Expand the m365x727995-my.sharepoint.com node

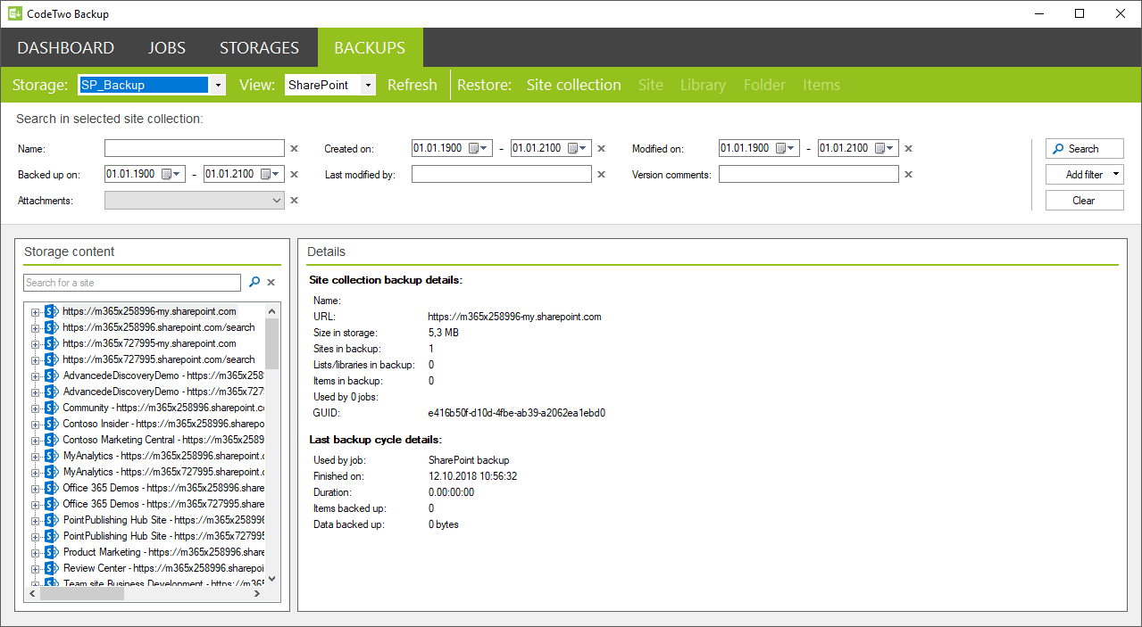(x=36, y=343)
